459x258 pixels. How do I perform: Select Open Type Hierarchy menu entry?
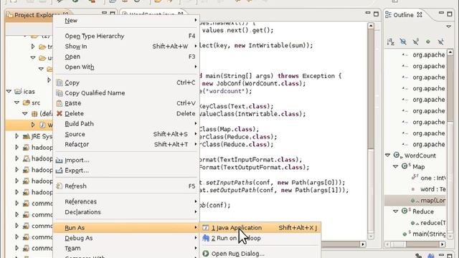[95, 36]
